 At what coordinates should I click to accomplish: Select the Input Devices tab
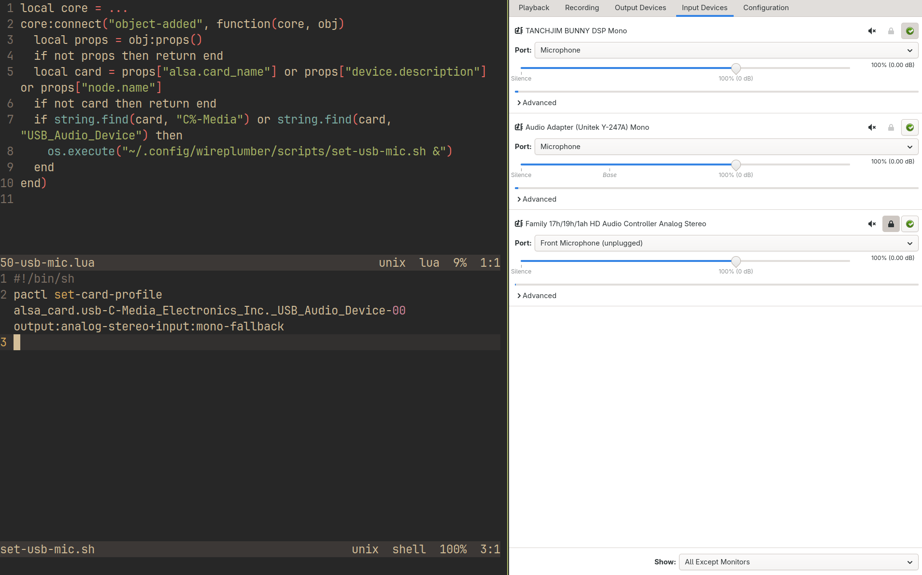[x=705, y=8]
